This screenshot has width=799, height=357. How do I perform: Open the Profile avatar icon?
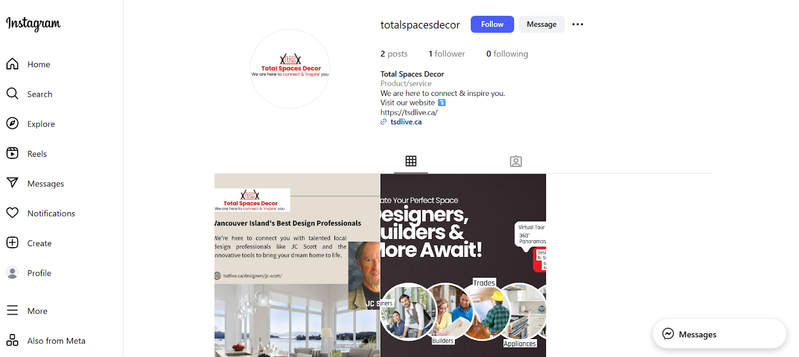[x=12, y=273]
